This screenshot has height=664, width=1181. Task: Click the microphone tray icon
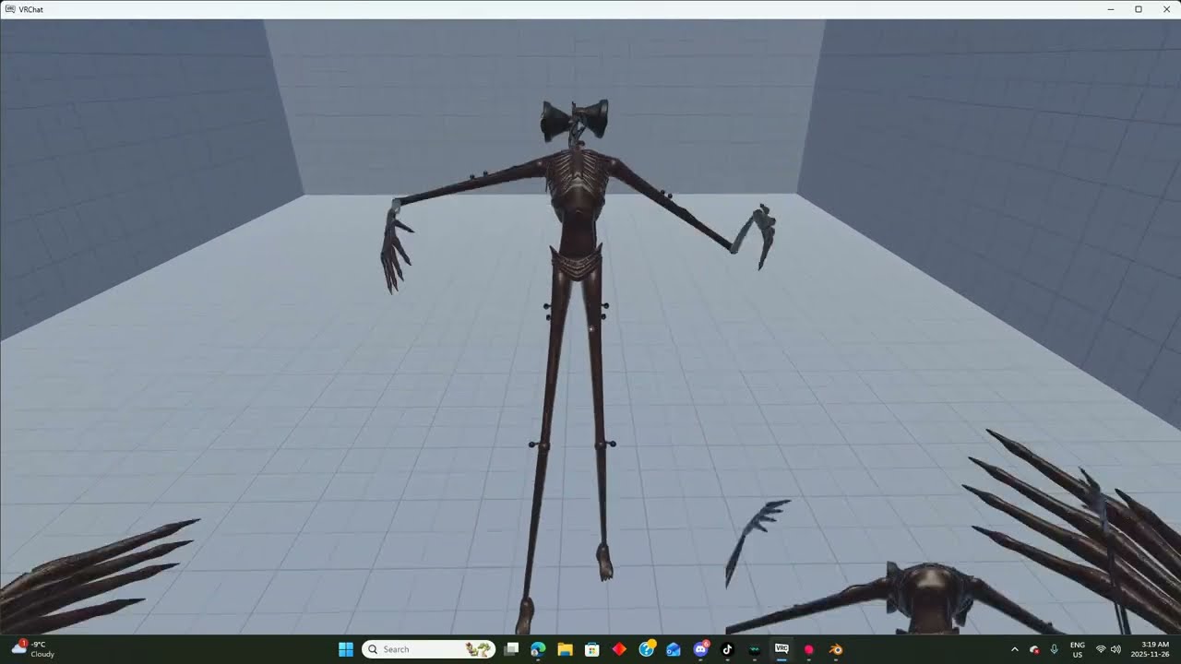coord(1055,649)
